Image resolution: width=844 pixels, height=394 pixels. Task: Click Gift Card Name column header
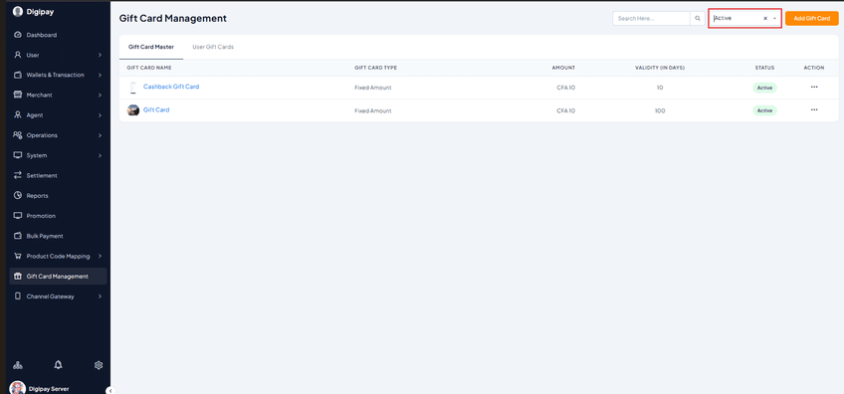[x=148, y=68]
